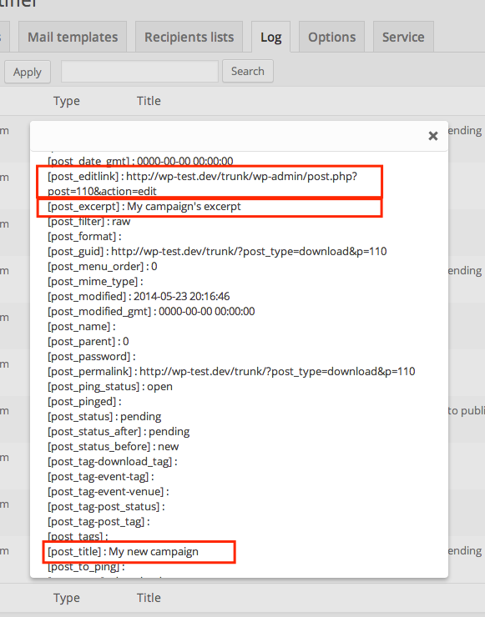Select the post_modified_gmt line

(x=151, y=311)
